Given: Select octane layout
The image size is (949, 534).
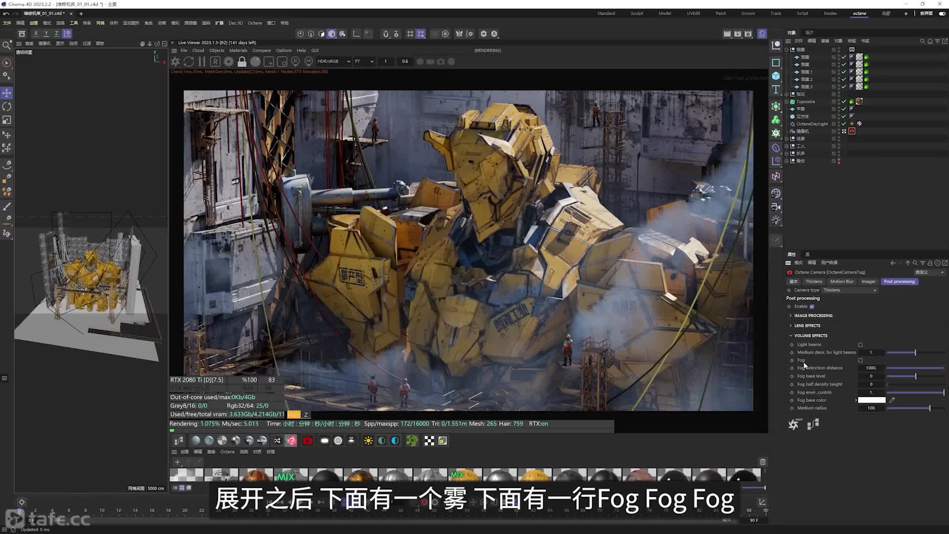Looking at the screenshot, I should click(x=860, y=13).
